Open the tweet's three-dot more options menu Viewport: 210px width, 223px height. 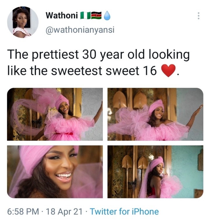coord(198,16)
